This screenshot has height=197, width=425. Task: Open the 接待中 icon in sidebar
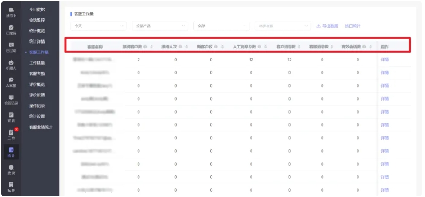11,12
